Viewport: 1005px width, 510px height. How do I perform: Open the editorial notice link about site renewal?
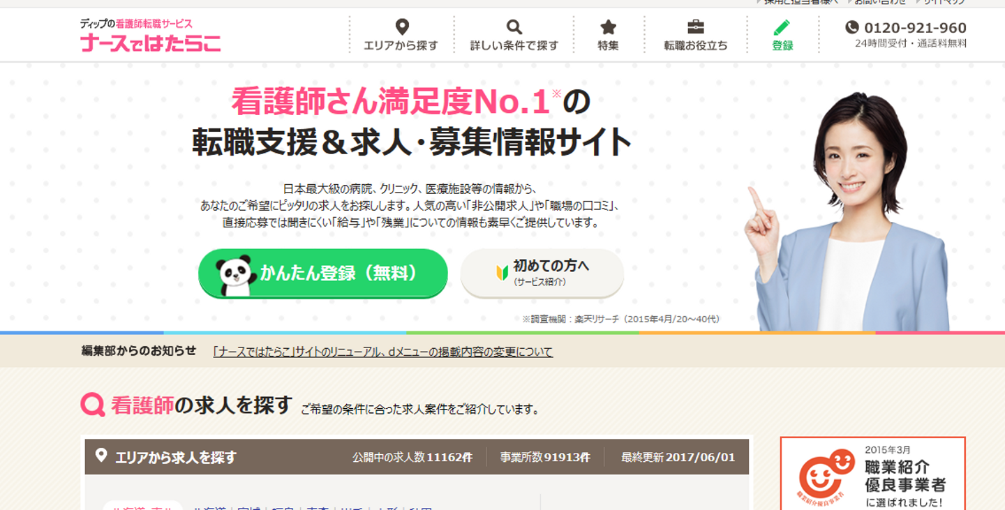tap(382, 352)
